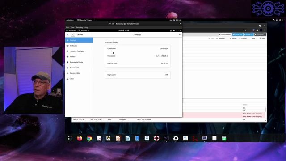This screenshot has height=161, width=286.
Task: Select Displays in the Devices sidebar
Action: [79, 40]
